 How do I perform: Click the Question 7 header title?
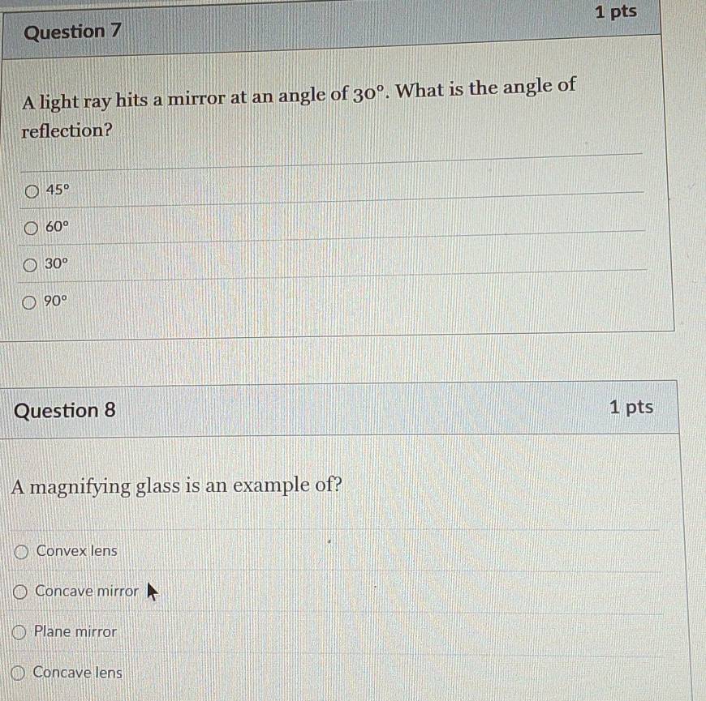72,32
